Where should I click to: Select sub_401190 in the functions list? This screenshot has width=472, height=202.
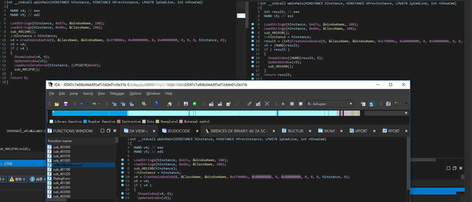point(62,170)
